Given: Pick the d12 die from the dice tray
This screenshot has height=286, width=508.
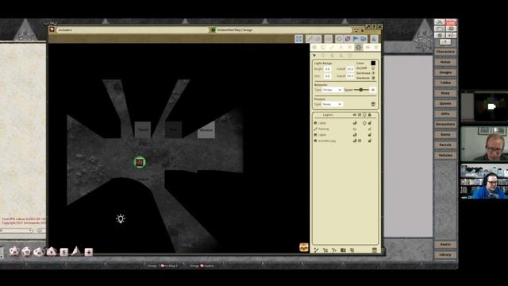Looking at the screenshot, I should click(x=26, y=251).
